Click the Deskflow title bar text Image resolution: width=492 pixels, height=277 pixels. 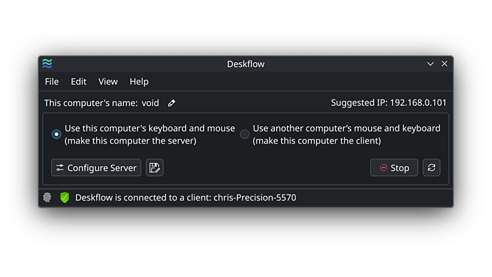pyautogui.click(x=245, y=64)
